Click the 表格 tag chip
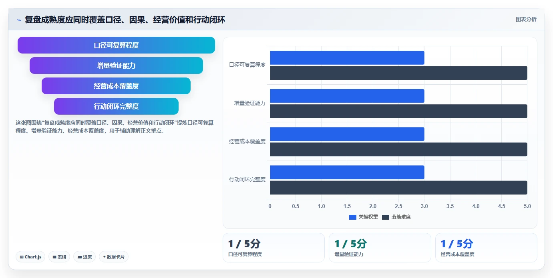The image size is (553, 278). click(59, 257)
